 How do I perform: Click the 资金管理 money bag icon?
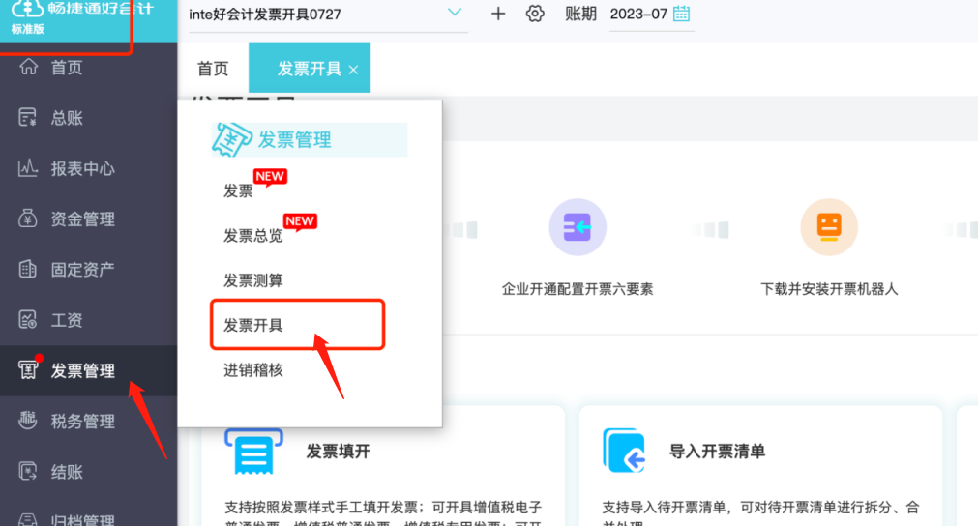click(x=28, y=219)
